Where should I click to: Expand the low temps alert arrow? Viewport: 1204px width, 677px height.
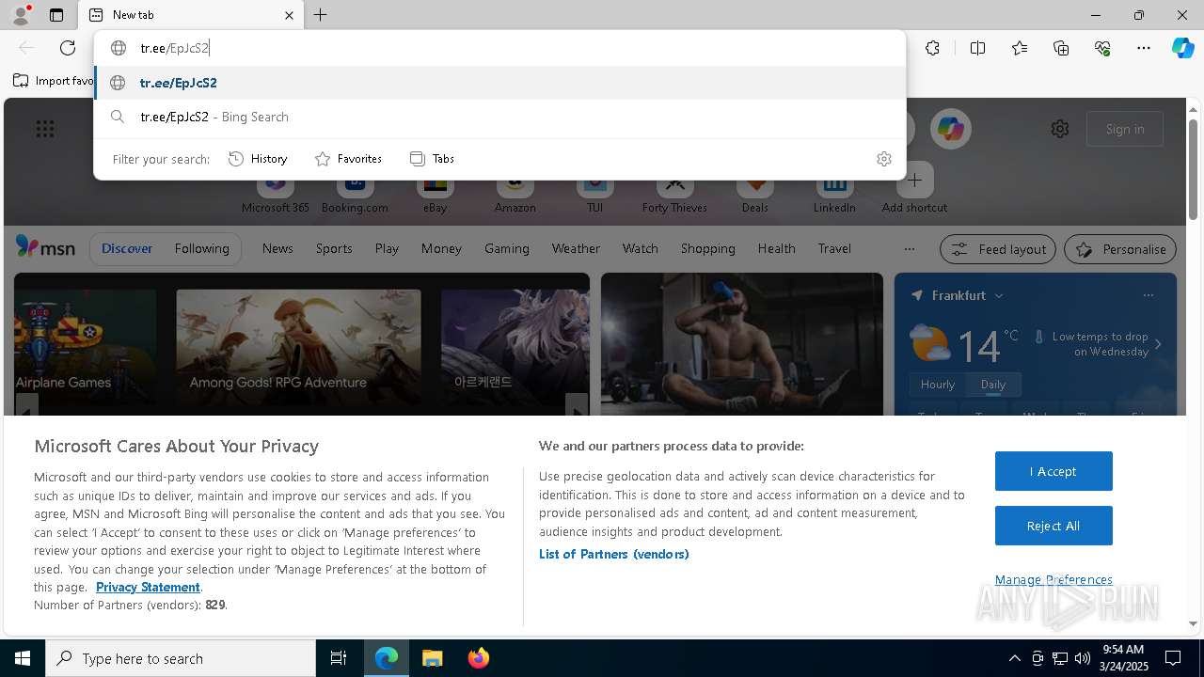coord(1158,344)
